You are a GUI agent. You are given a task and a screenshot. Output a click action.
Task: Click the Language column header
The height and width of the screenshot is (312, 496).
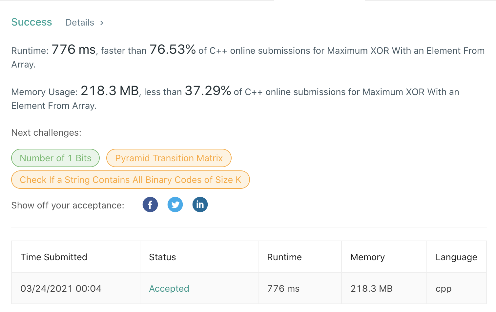[x=456, y=257]
